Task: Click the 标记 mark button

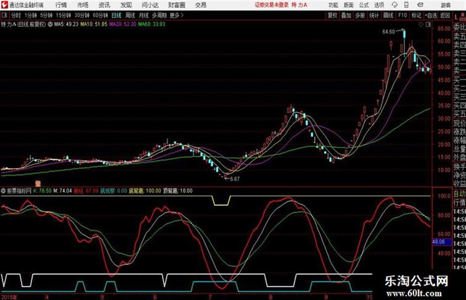Action: (416, 15)
